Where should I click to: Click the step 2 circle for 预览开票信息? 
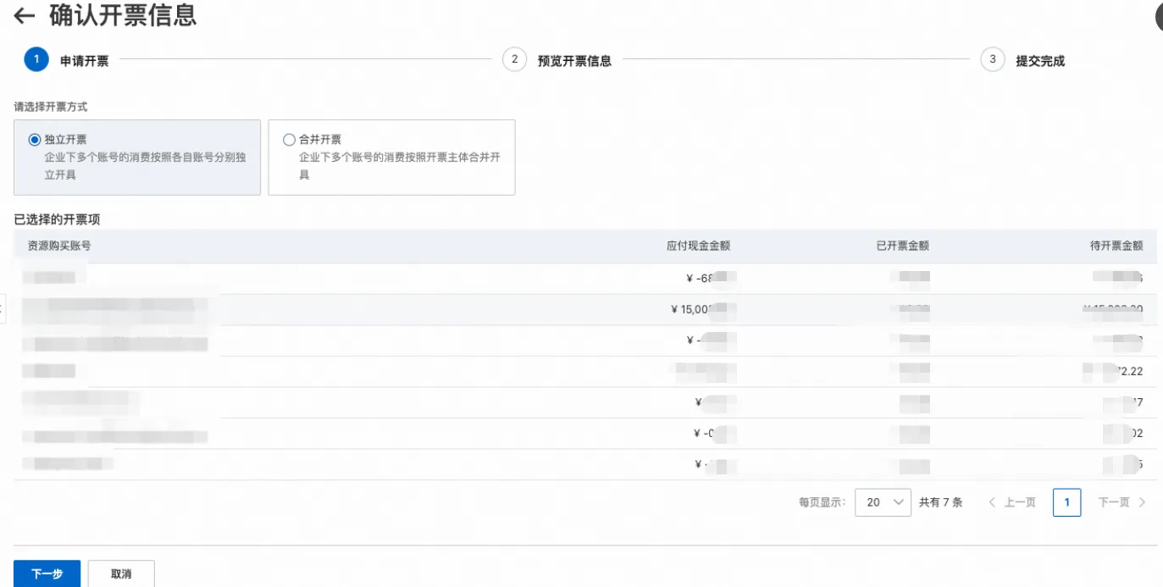click(513, 59)
